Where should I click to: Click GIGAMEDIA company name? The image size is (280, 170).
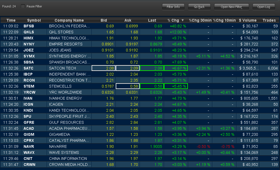pyautogui.click(x=60, y=134)
